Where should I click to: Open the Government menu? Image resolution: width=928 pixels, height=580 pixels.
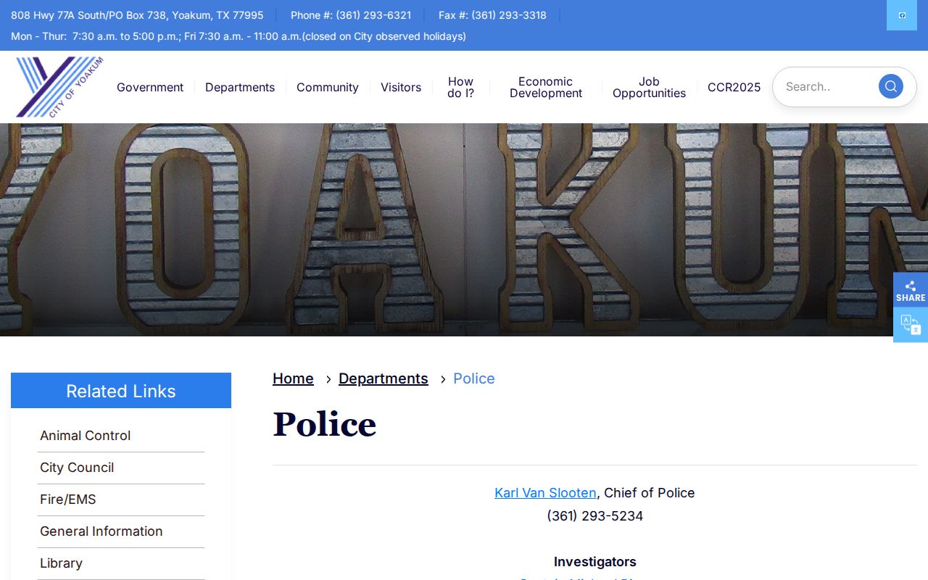150,87
